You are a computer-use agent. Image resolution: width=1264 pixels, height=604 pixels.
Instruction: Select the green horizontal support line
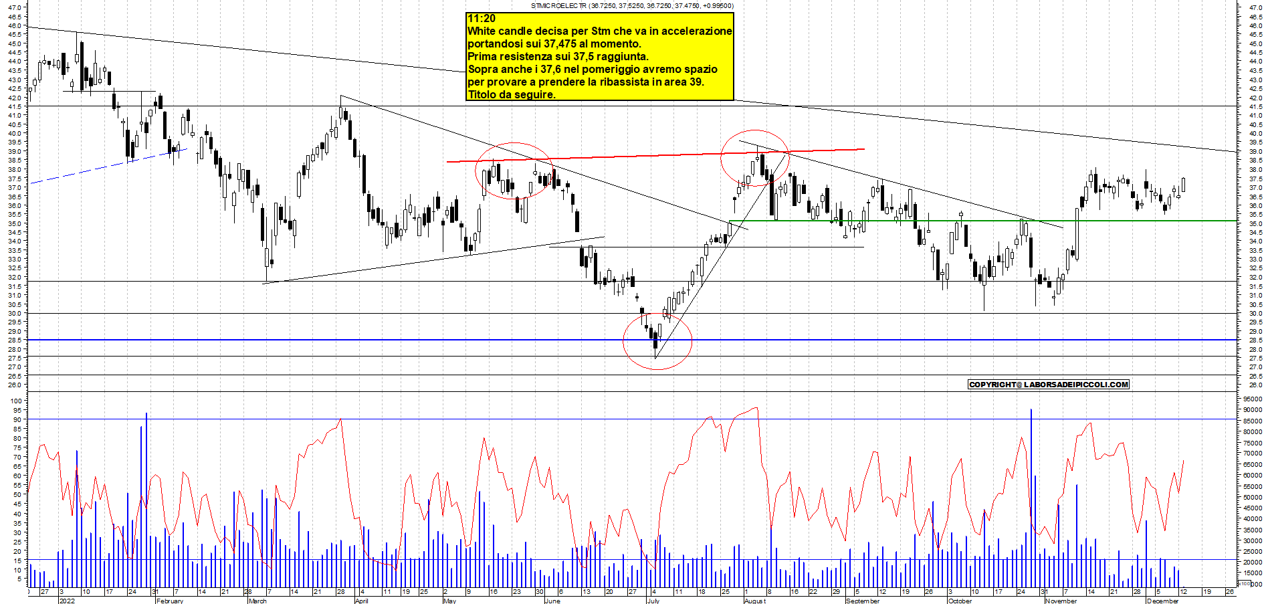tap(982, 221)
